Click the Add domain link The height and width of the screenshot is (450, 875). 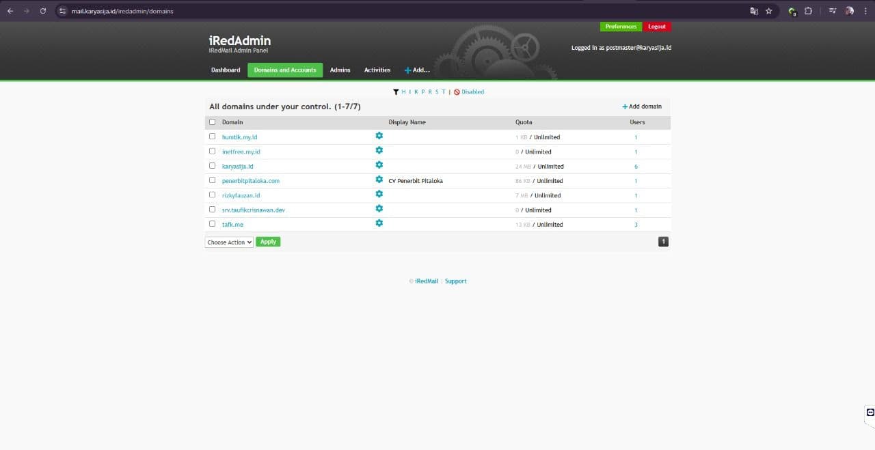point(642,107)
